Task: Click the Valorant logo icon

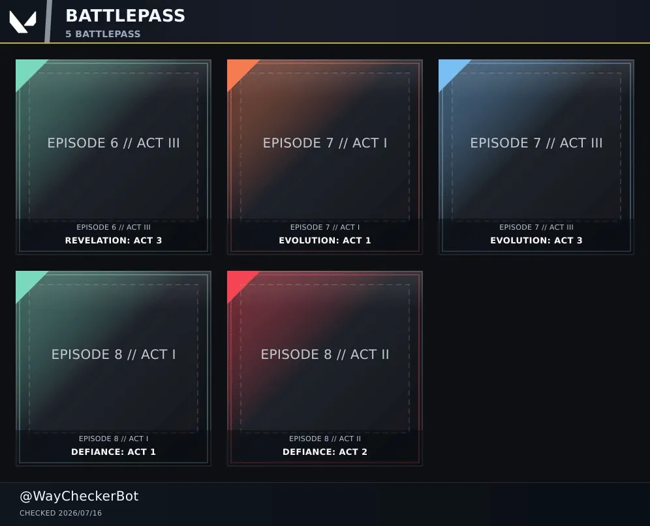Action: [x=23, y=22]
